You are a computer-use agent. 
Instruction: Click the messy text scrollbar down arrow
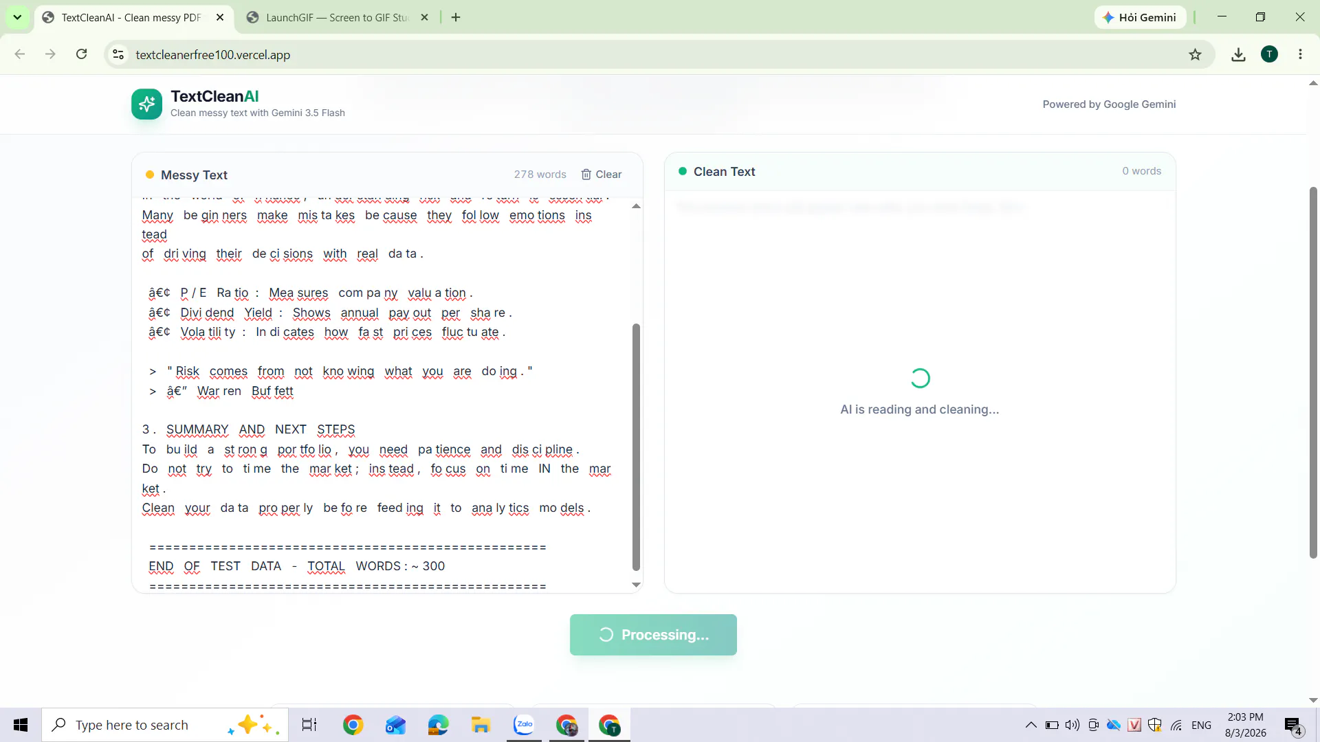pyautogui.click(x=636, y=585)
